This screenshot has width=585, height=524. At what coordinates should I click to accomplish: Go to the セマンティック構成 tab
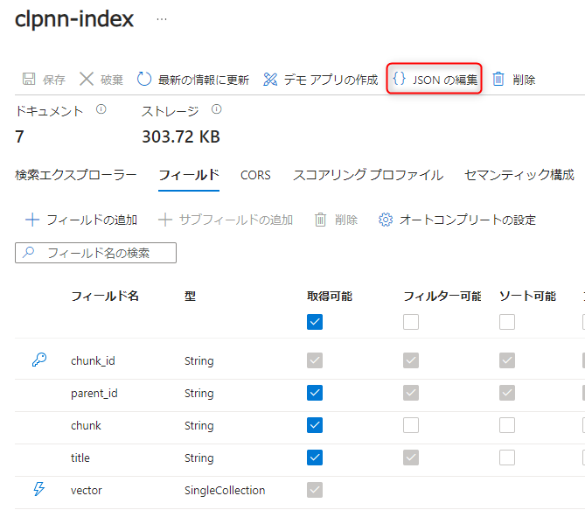click(519, 175)
